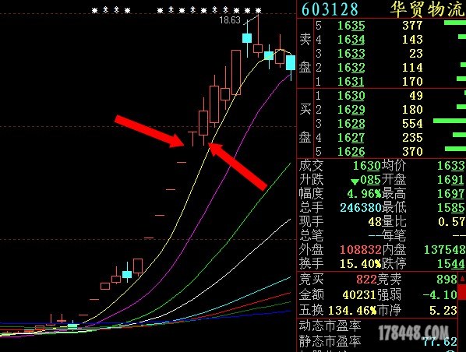
Task: Click the 换手 turnover value 15.40%
Action: pyautogui.click(x=360, y=263)
